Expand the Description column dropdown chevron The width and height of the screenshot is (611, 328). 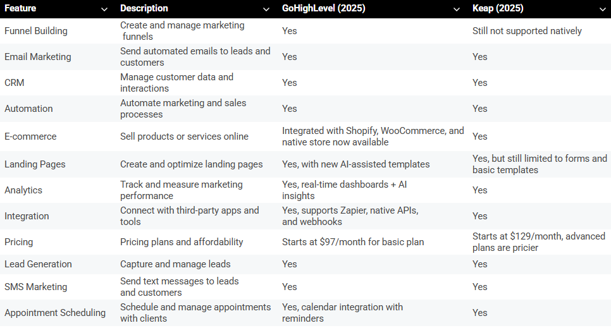266,9
